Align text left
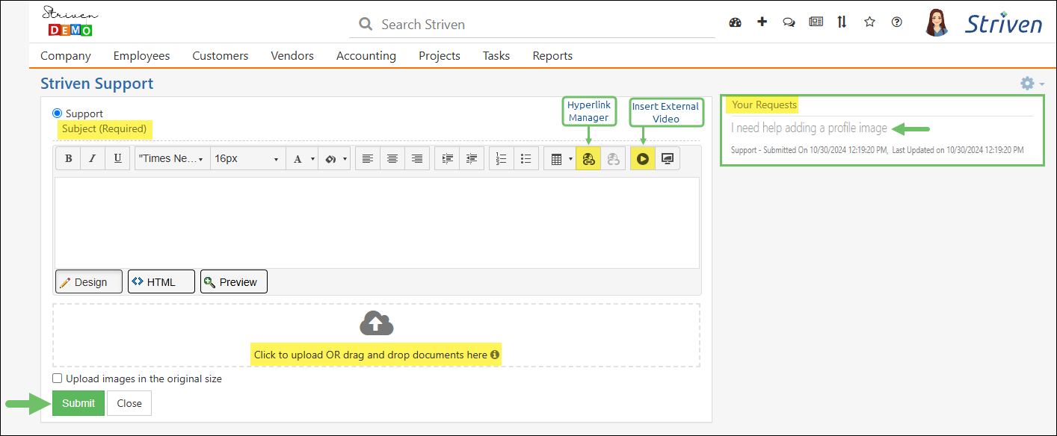The height and width of the screenshot is (436, 1057). click(367, 159)
